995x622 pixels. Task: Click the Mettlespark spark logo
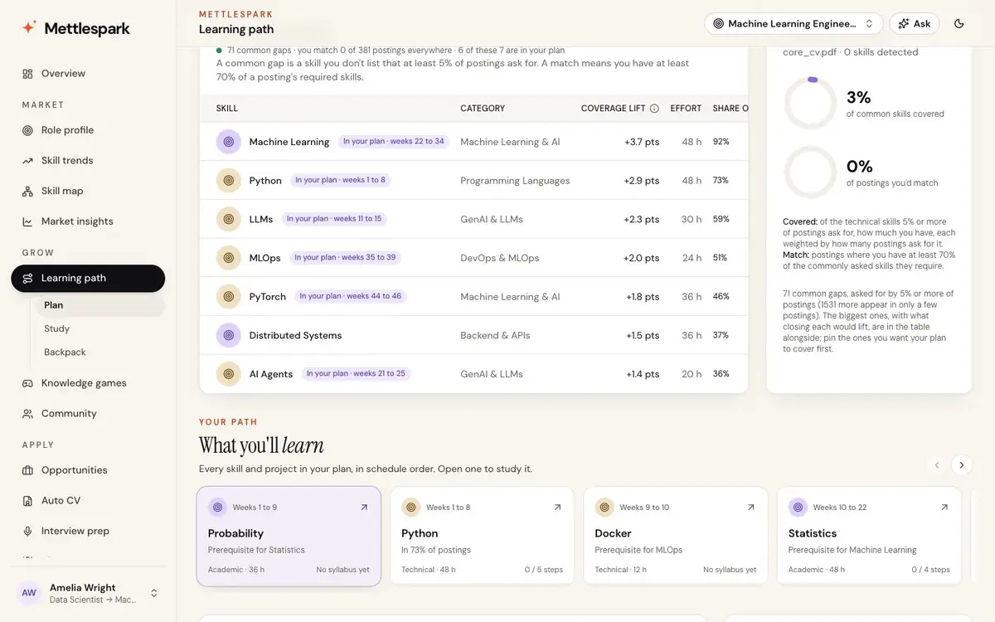pyautogui.click(x=29, y=27)
